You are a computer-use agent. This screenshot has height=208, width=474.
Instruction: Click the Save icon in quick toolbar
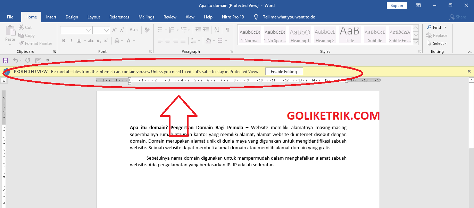(6, 60)
